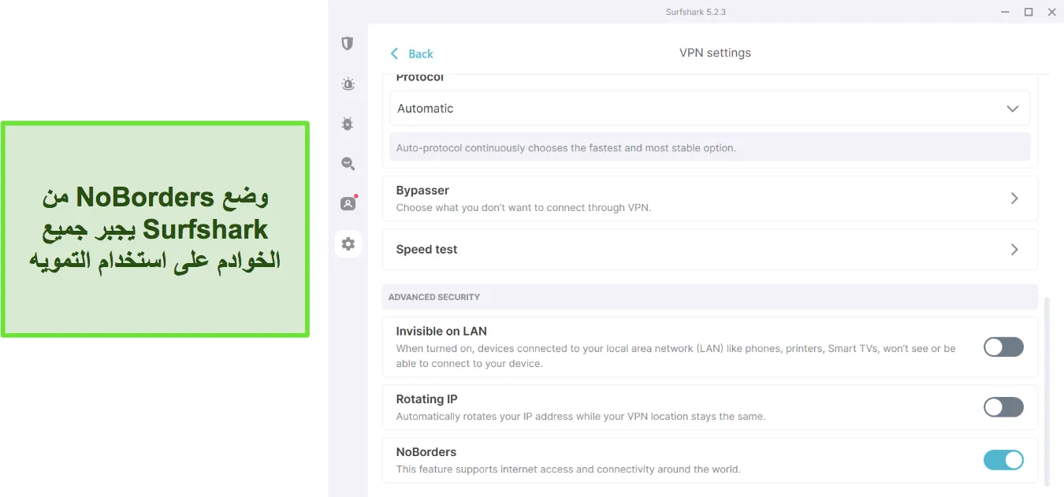The image size is (1064, 497).
Task: Click the Back arrow chevron icon
Action: pos(394,54)
